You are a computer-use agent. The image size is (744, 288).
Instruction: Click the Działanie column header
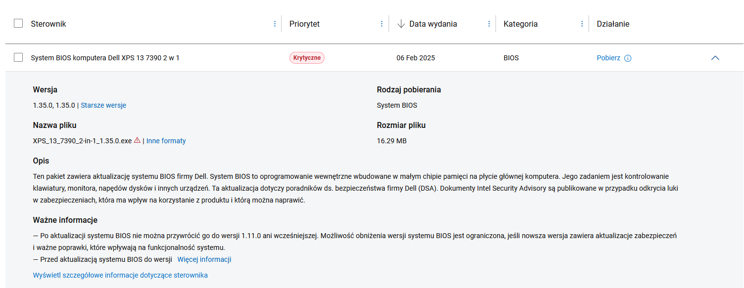[613, 24]
